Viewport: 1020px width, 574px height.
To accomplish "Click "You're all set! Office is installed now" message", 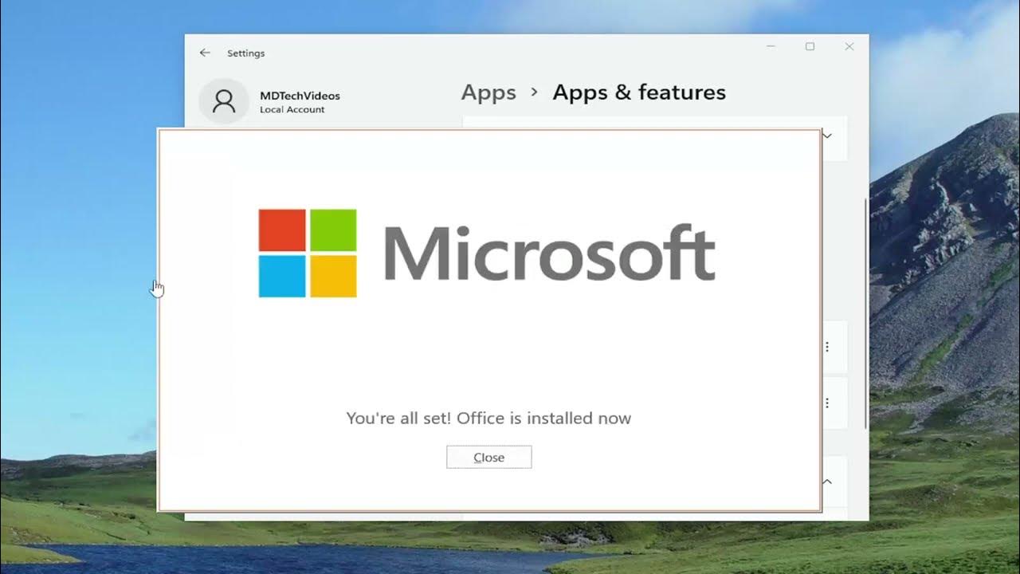I will click(488, 419).
